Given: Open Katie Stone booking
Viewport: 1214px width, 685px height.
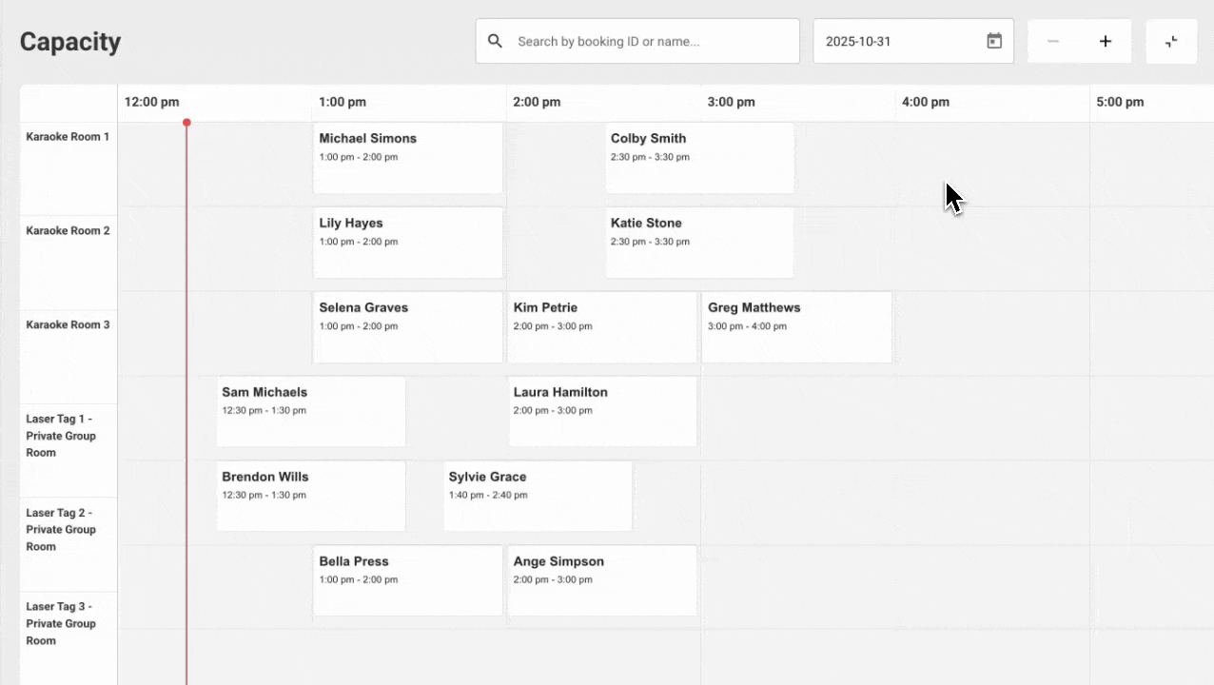Looking at the screenshot, I should point(699,243).
